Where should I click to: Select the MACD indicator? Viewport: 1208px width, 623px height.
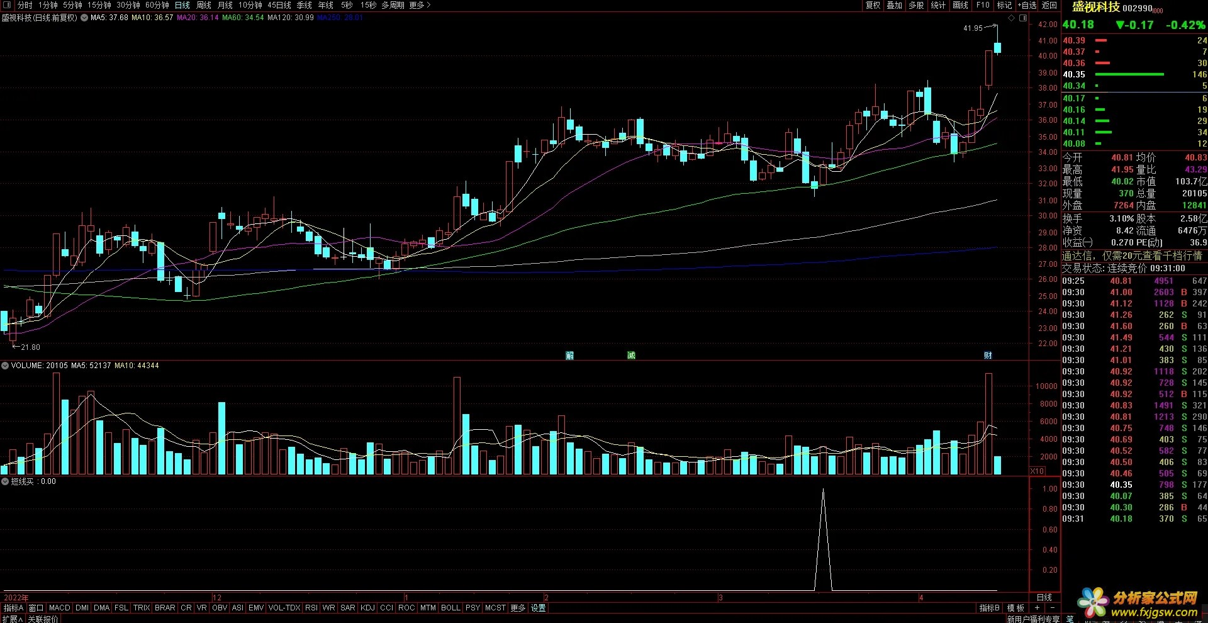click(60, 608)
